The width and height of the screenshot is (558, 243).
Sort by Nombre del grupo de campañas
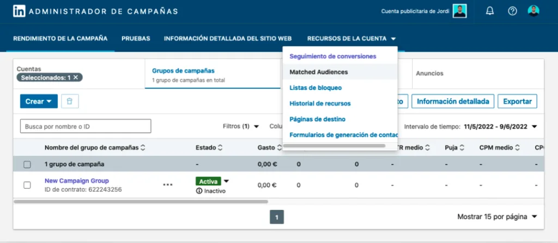[x=143, y=148]
